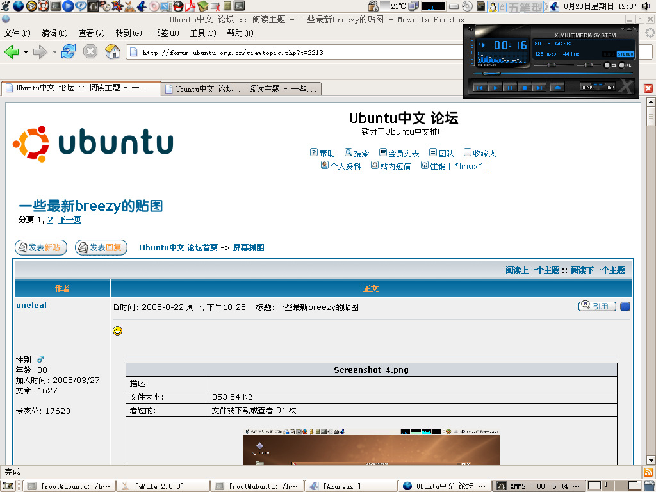Screen dimensions: 656x492
Task: Open the green books dictionary launcher
Action: pos(203,6)
